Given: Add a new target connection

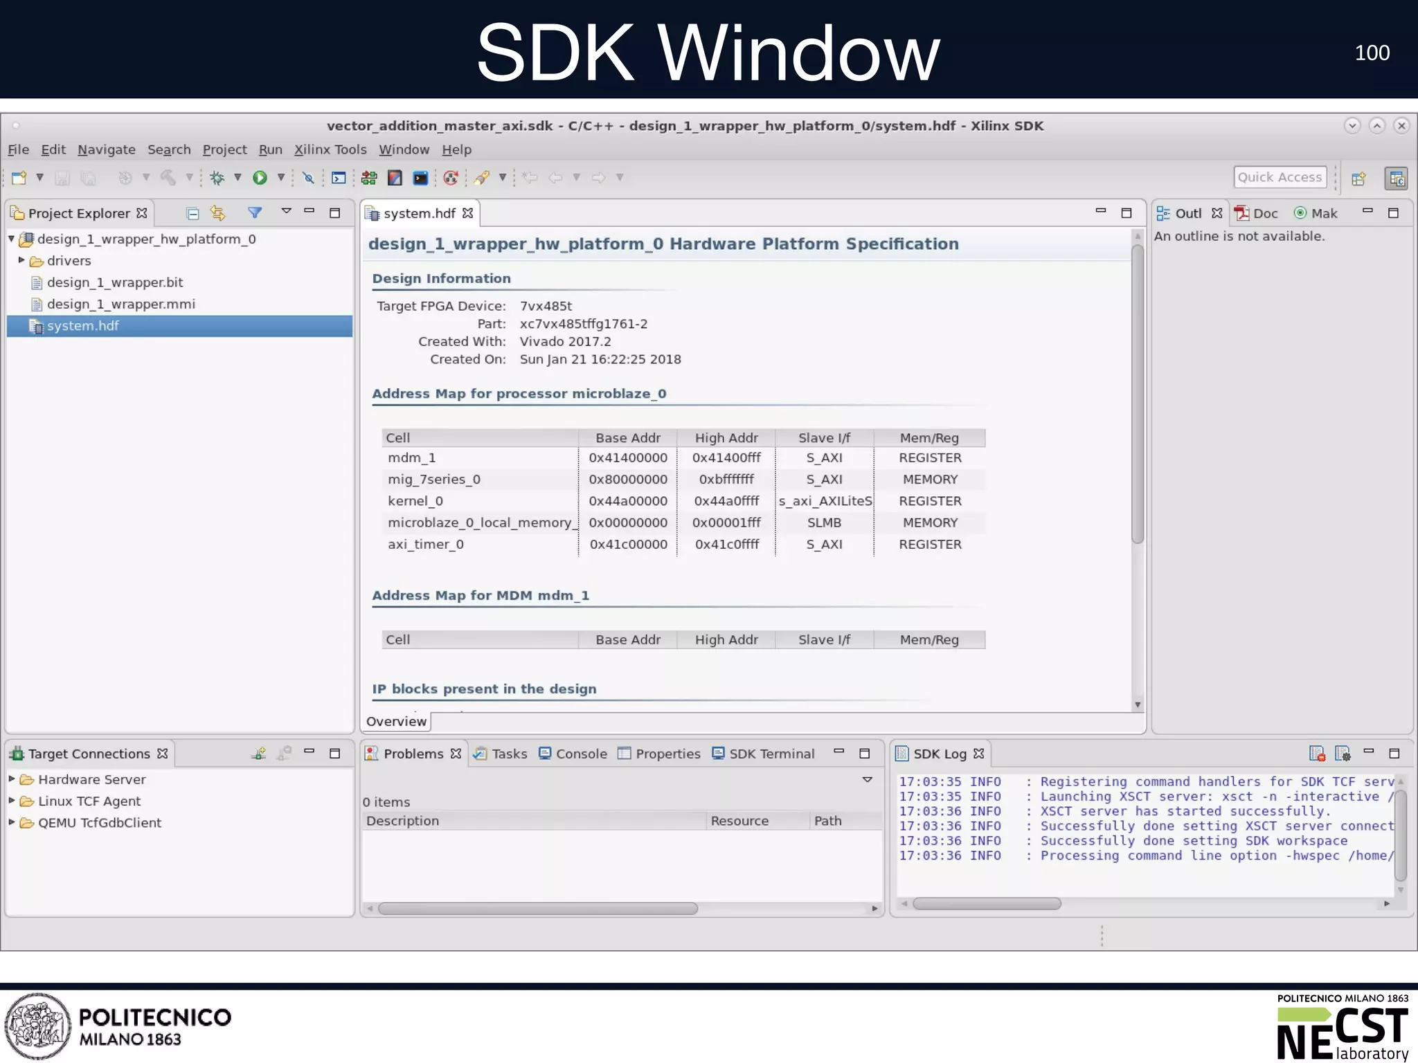Looking at the screenshot, I should point(258,753).
